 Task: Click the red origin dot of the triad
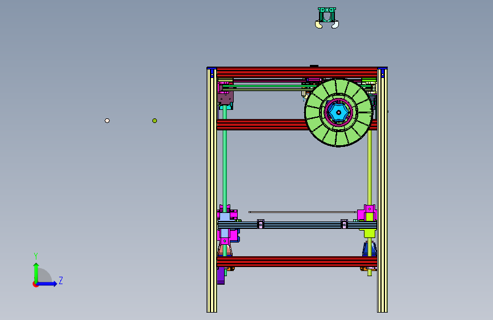click(35, 284)
